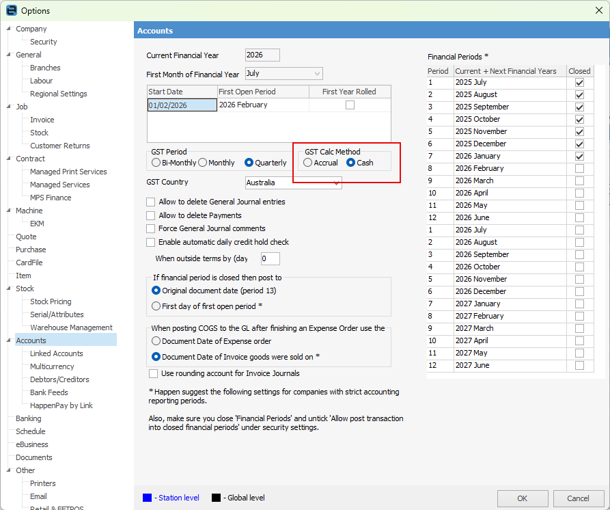Open First Month of Financial Year dropdown
This screenshot has width=610, height=510.
coord(317,74)
